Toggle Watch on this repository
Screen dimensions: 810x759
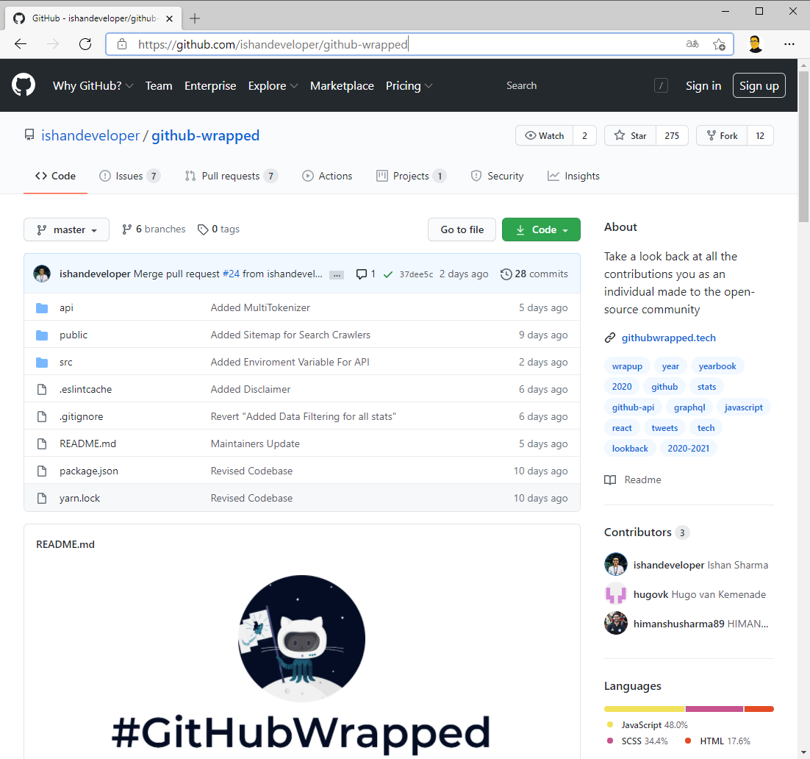[544, 136]
